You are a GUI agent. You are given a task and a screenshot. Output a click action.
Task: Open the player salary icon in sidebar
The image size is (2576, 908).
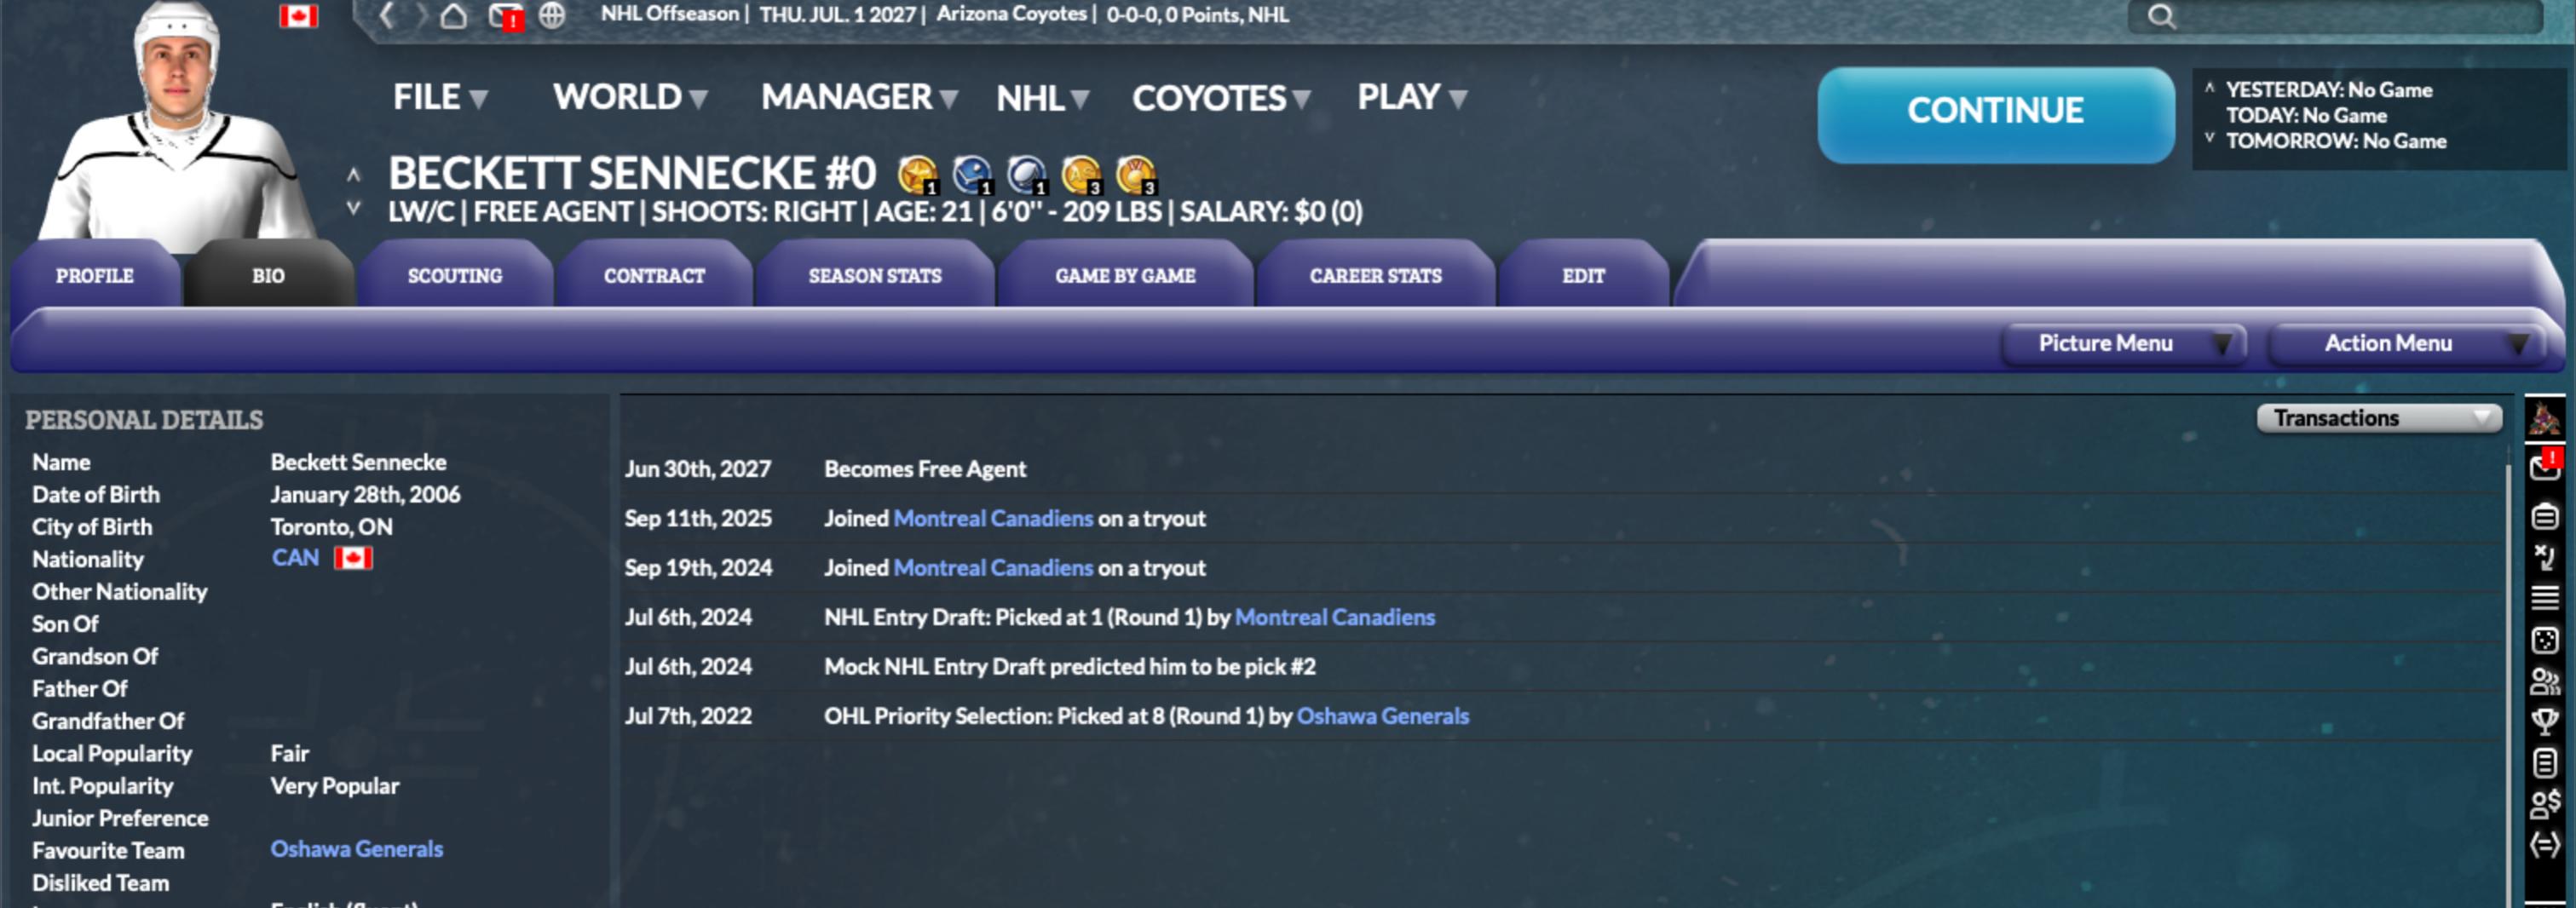tap(2544, 804)
